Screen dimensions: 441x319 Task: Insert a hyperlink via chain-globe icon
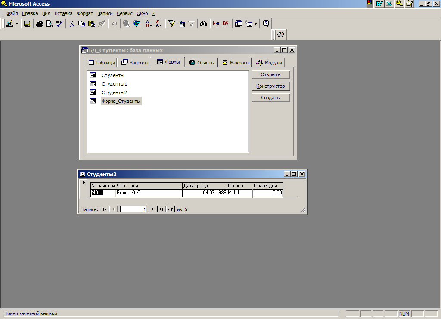(x=127, y=24)
